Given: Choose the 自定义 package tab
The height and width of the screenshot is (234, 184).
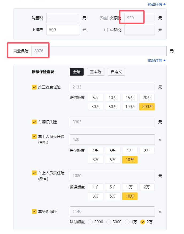Looking at the screenshot, I should click(116, 72).
